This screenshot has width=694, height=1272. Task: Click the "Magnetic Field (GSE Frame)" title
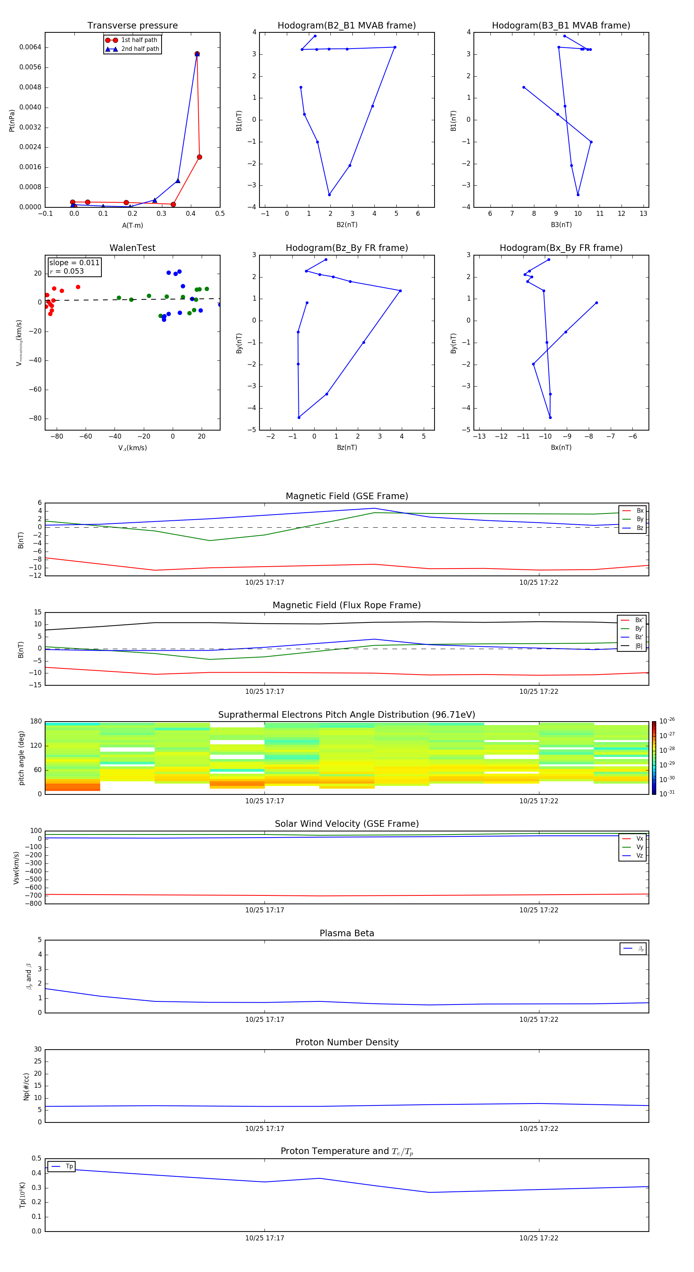click(x=347, y=496)
